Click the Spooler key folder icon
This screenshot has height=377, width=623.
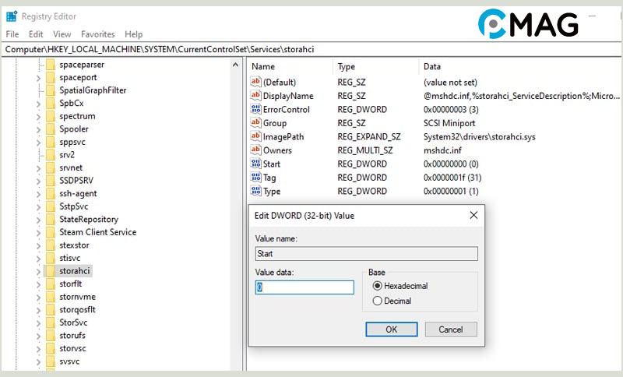pyautogui.click(x=50, y=129)
